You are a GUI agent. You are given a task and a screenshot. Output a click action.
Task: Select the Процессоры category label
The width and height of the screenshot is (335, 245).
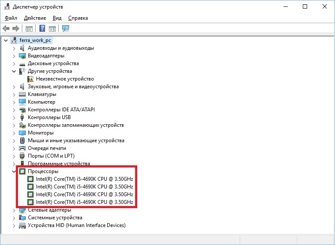[x=43, y=171]
